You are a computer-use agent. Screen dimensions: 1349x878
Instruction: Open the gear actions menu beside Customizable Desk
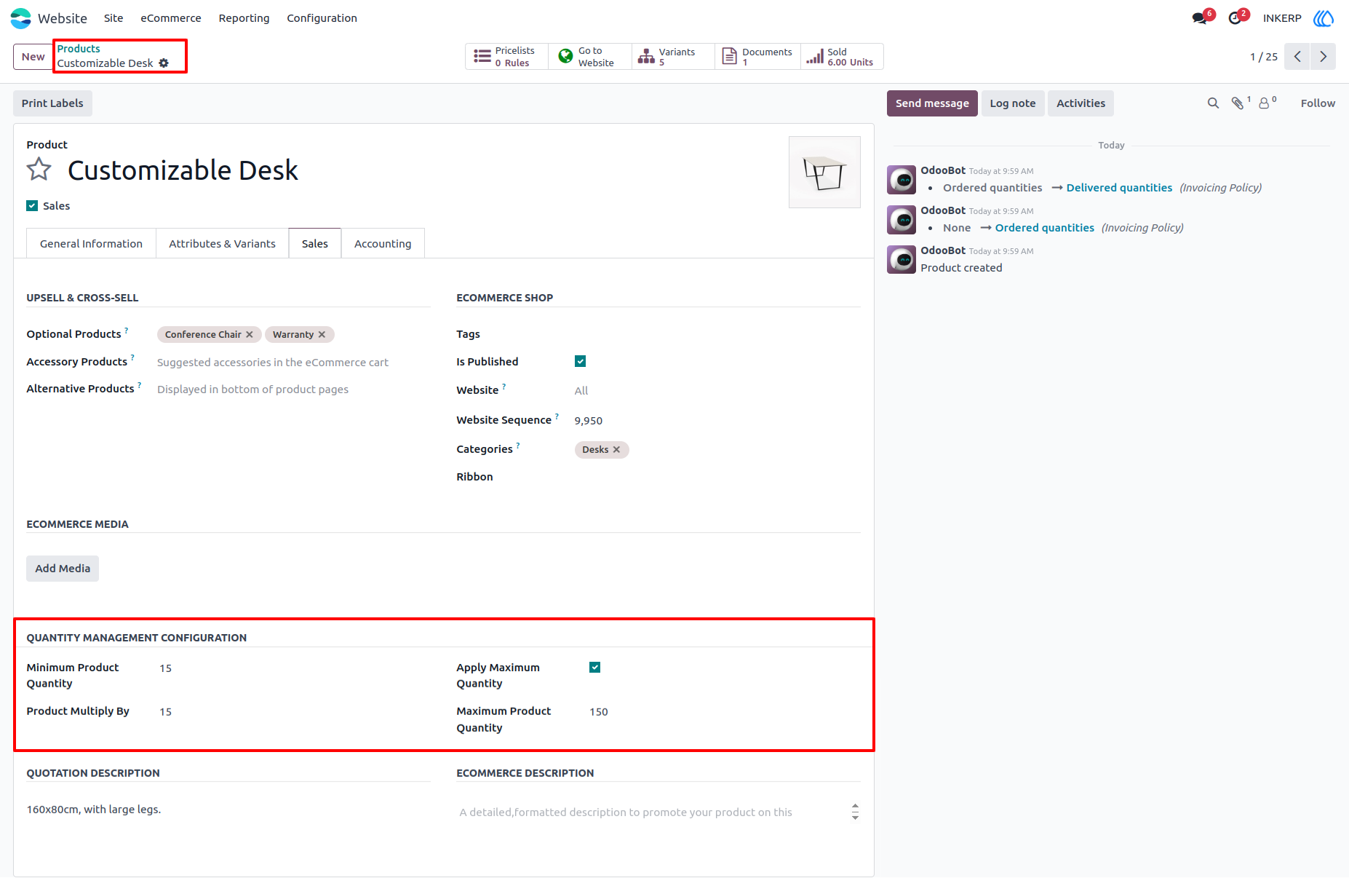164,63
